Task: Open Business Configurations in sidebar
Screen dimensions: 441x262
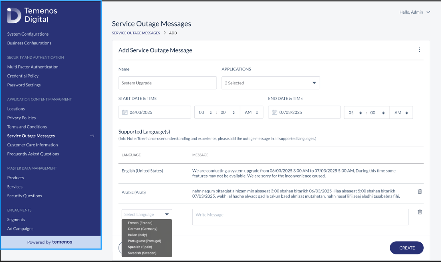Action: point(29,43)
